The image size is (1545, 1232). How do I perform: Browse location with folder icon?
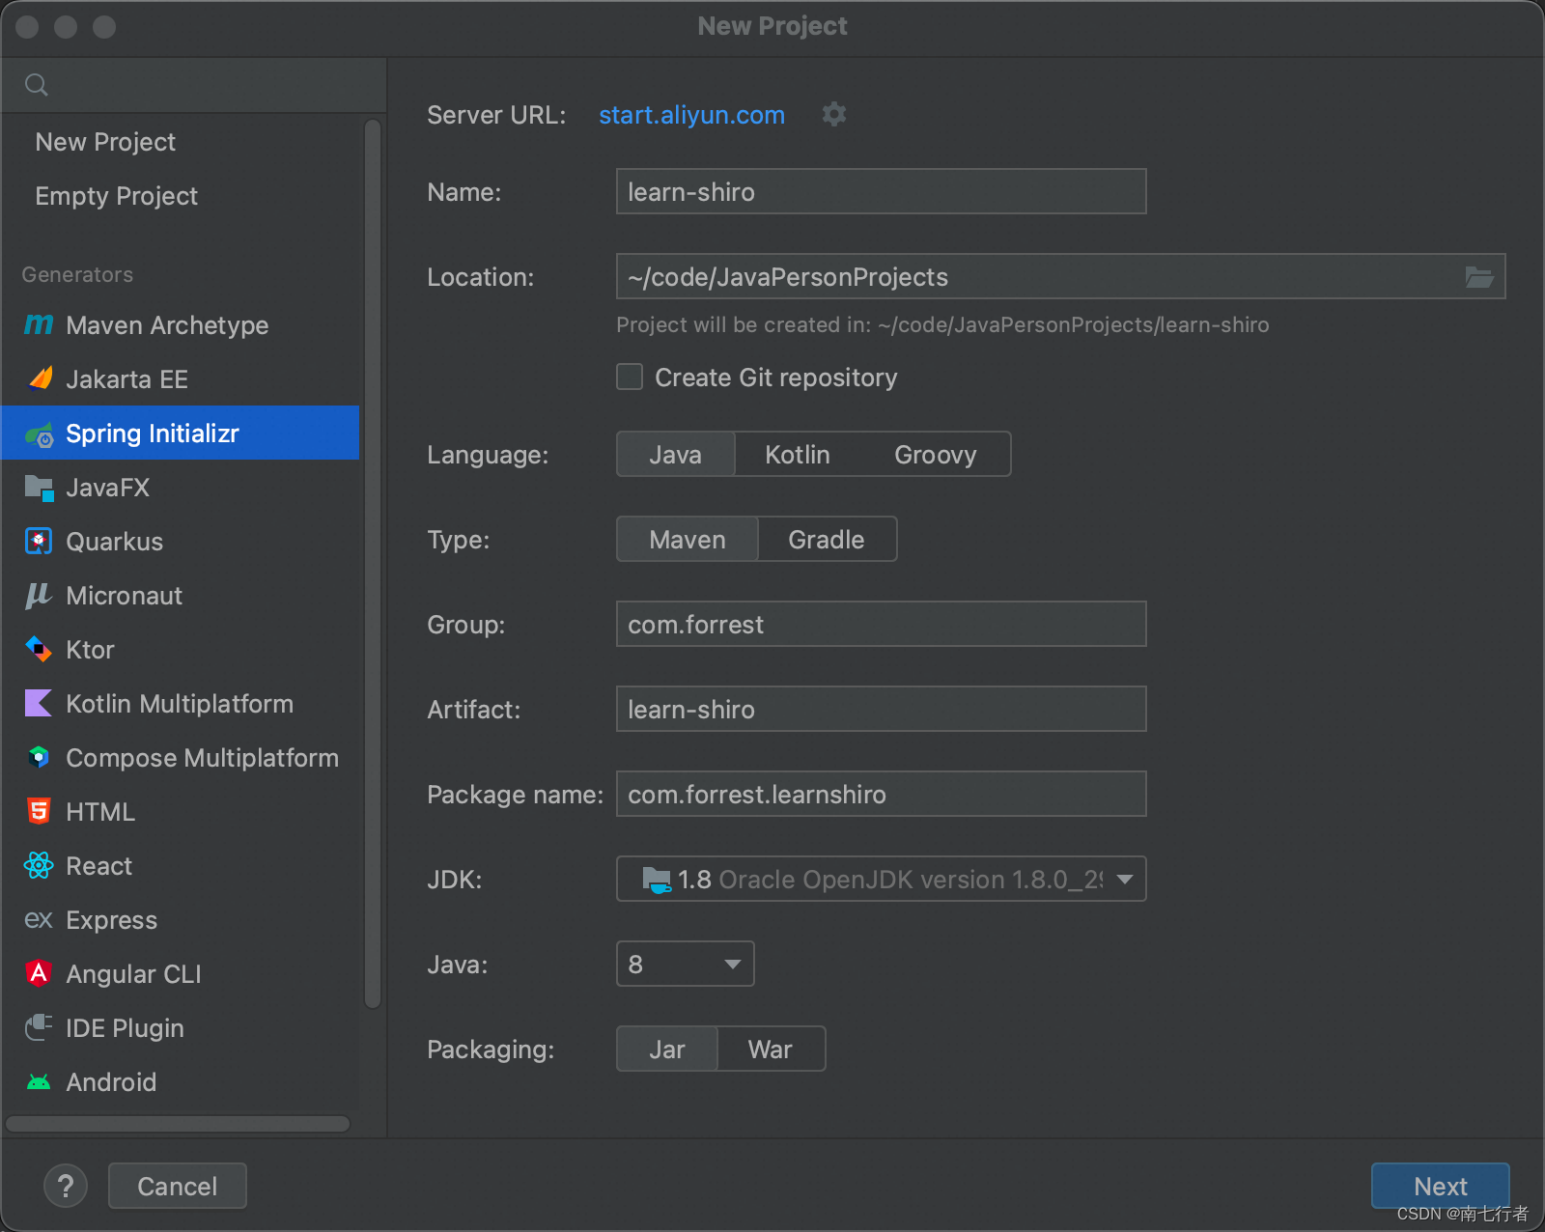pyautogui.click(x=1479, y=277)
